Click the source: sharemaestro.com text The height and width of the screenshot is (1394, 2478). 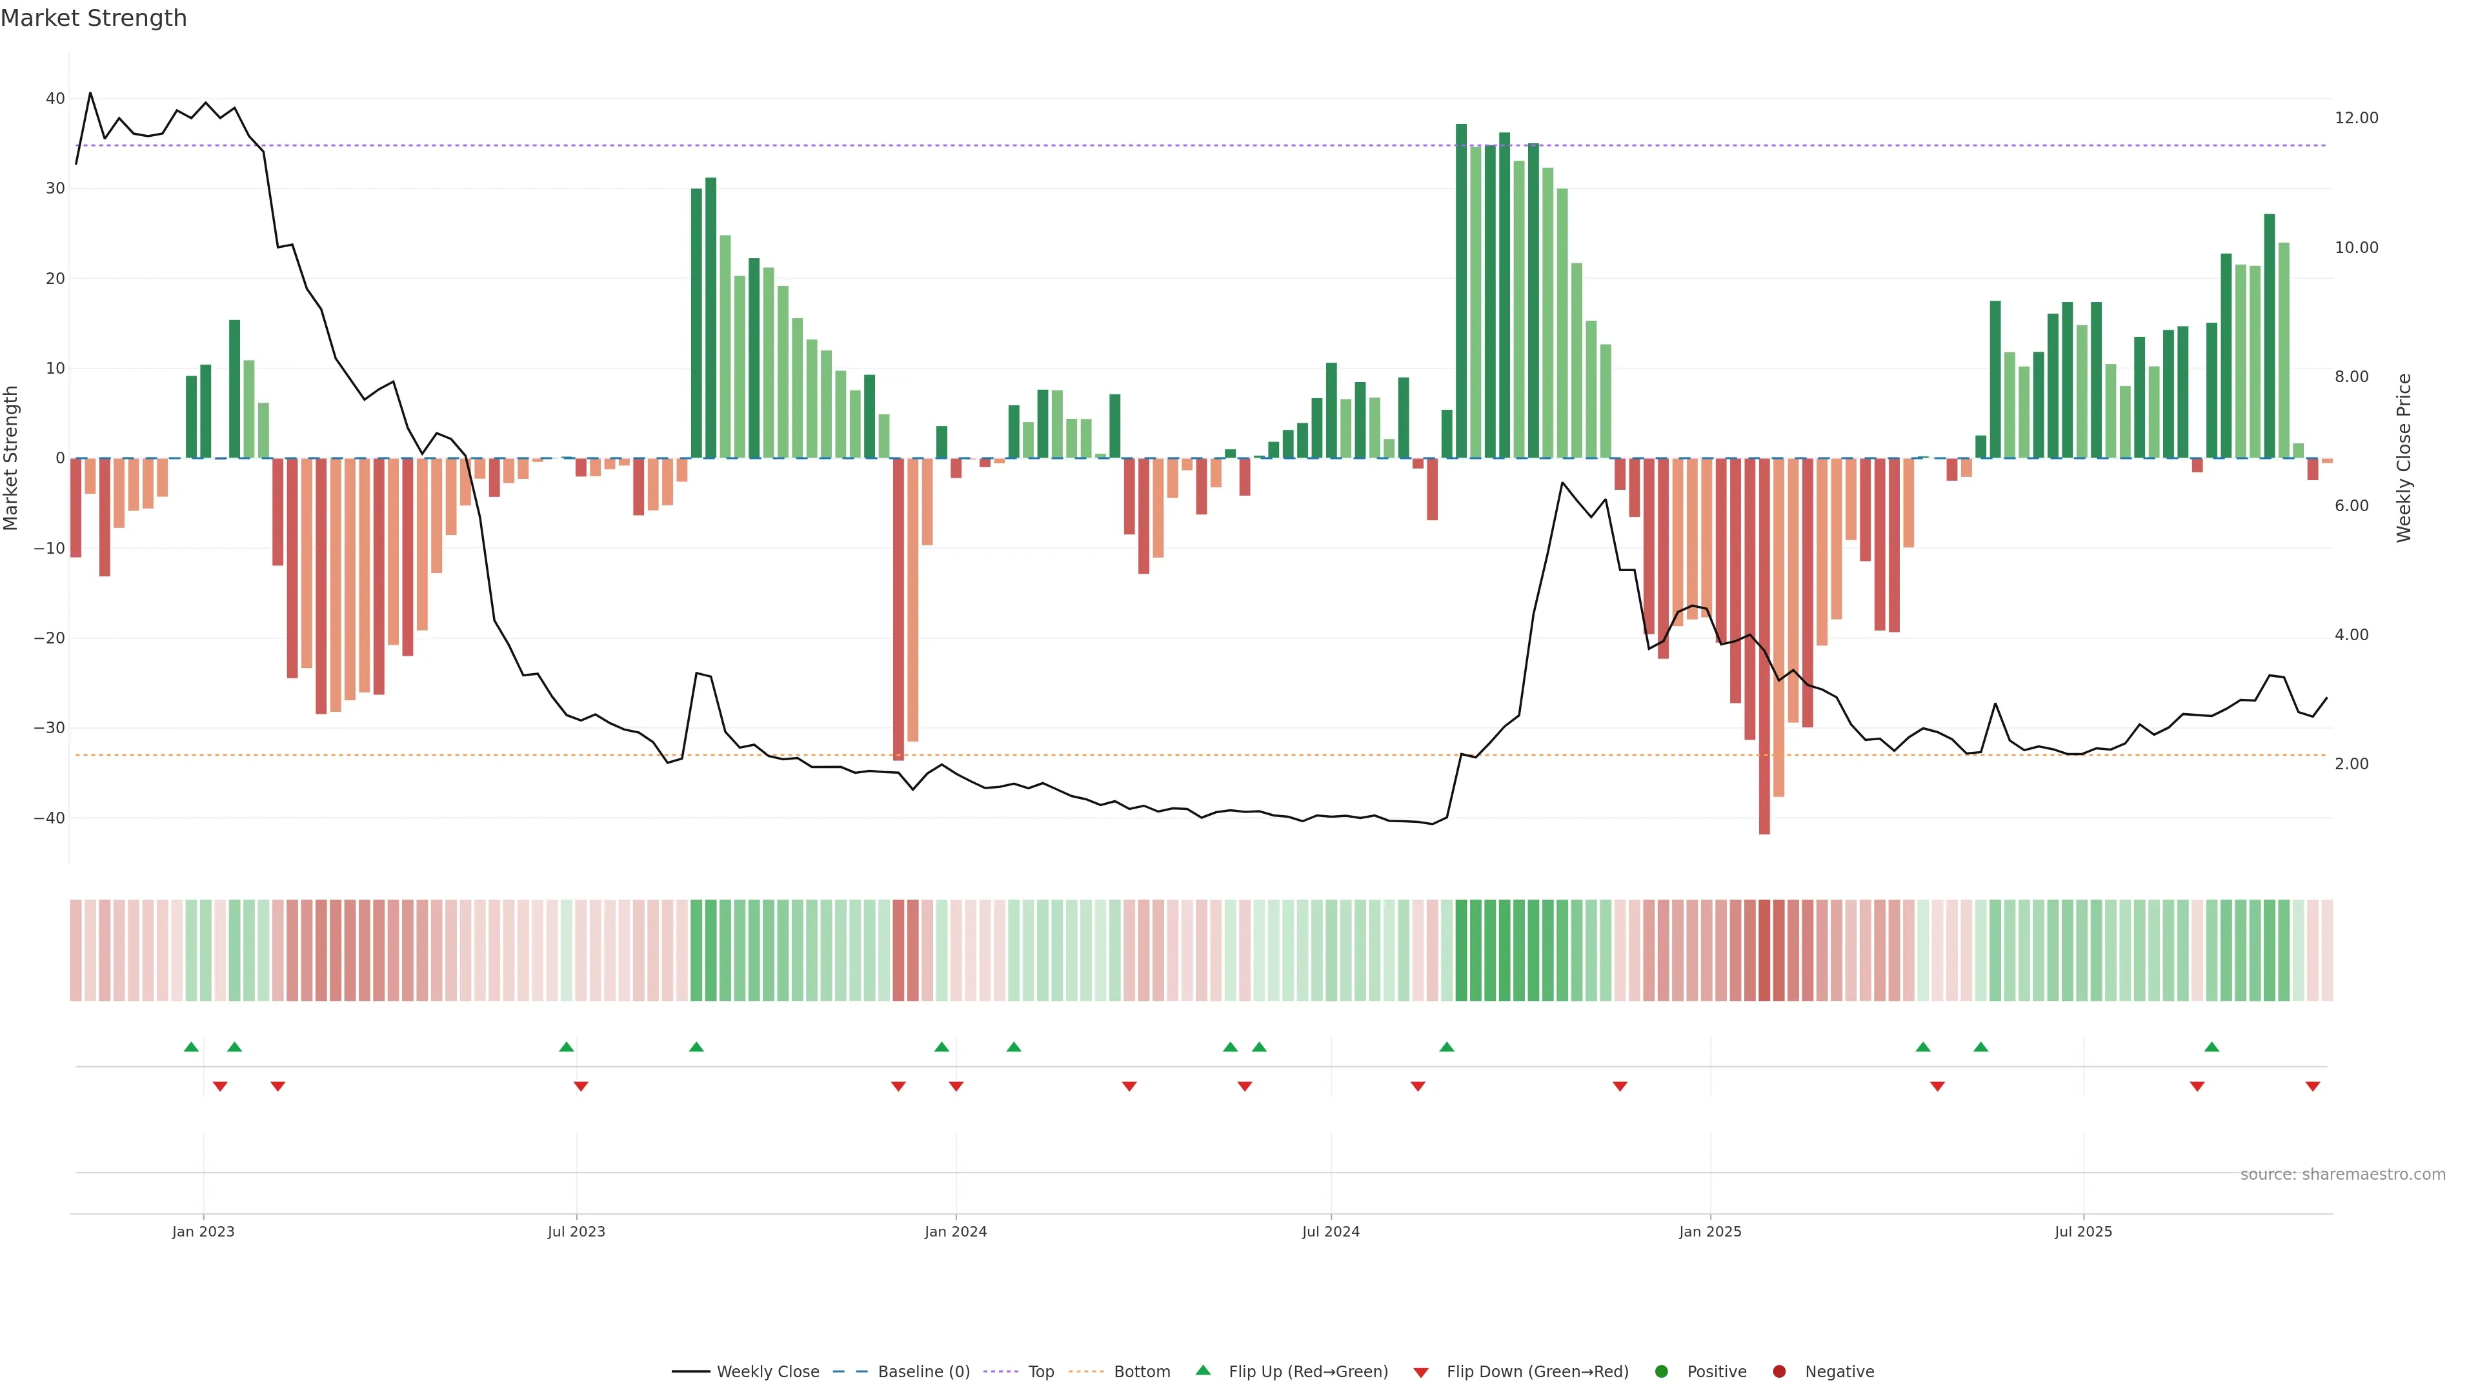tap(2342, 1174)
